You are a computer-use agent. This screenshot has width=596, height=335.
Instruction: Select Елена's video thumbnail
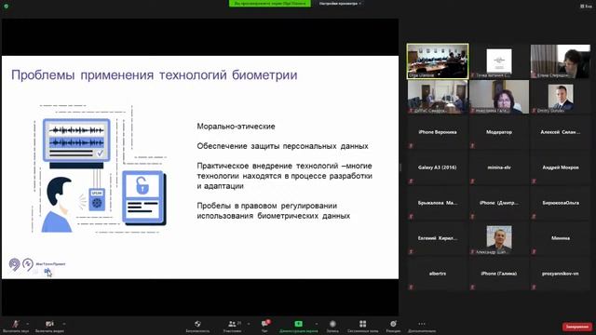[561, 61]
